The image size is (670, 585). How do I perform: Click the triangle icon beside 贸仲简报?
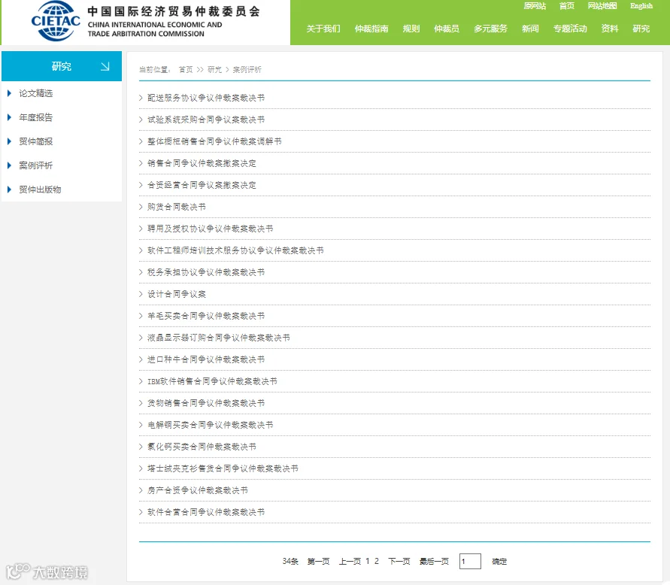click(x=10, y=141)
